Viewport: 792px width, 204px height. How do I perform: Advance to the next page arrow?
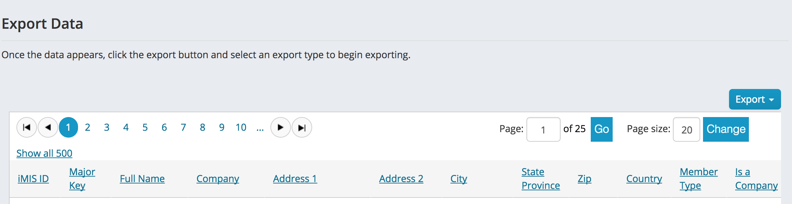(280, 127)
